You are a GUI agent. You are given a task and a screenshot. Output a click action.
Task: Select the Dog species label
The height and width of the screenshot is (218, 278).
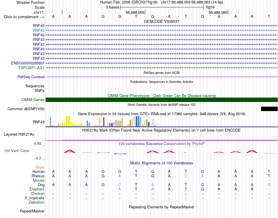41,185
